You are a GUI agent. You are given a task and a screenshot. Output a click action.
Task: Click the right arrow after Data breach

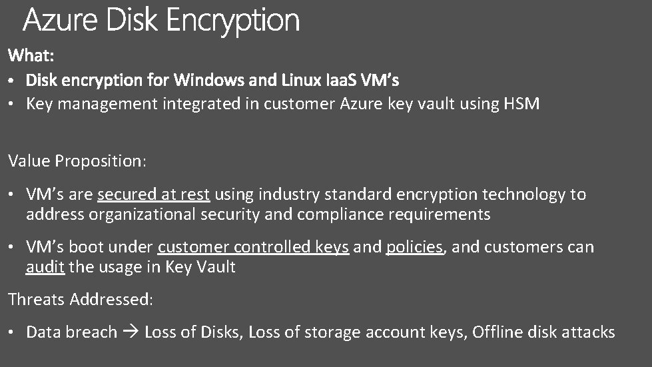pyautogui.click(x=131, y=332)
